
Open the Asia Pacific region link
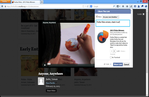[50, 83]
